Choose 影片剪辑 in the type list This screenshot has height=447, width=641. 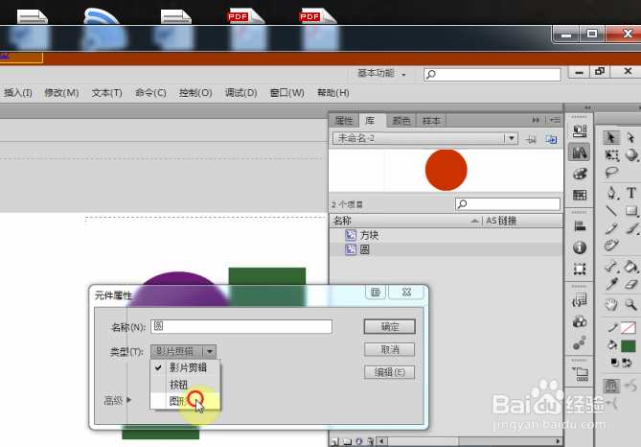185,367
